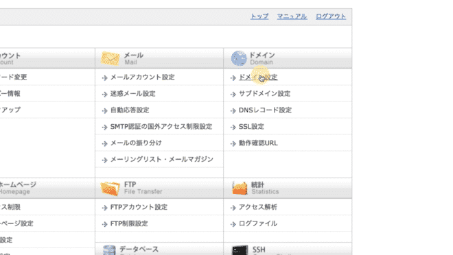Click arrow bullet beside DNSレコード設定
This screenshot has height=255, width=453.
click(x=233, y=111)
